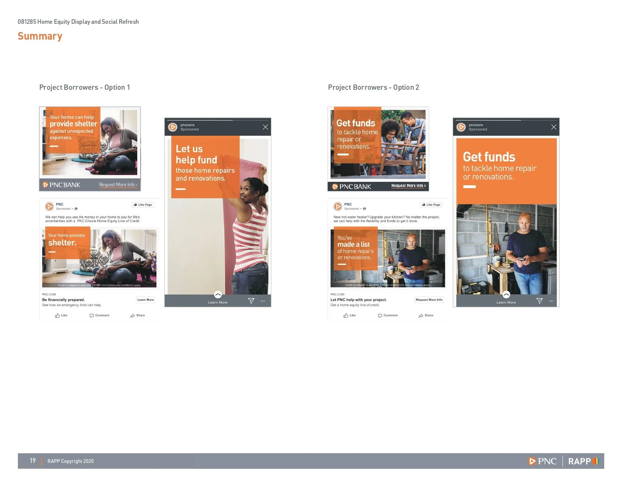This screenshot has height=481, width=622.
Task: Click 'PNC.COM' above 'Be financially prepared'
Action: tap(49, 294)
